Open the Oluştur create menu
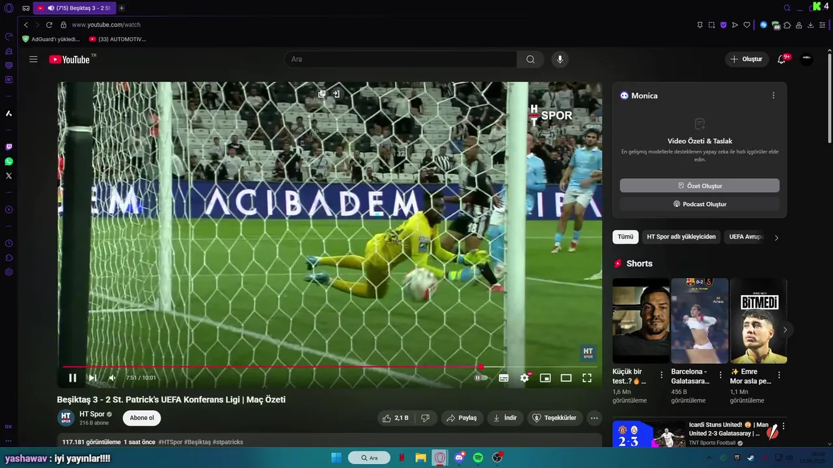Image resolution: width=833 pixels, height=468 pixels. point(746,59)
